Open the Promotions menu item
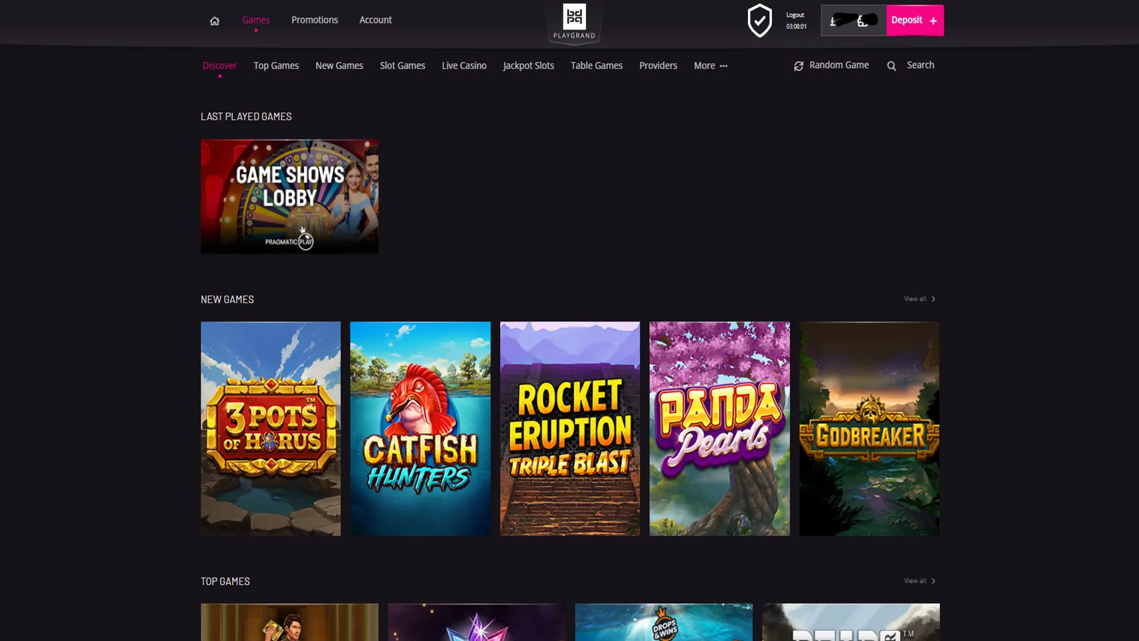 (x=314, y=20)
